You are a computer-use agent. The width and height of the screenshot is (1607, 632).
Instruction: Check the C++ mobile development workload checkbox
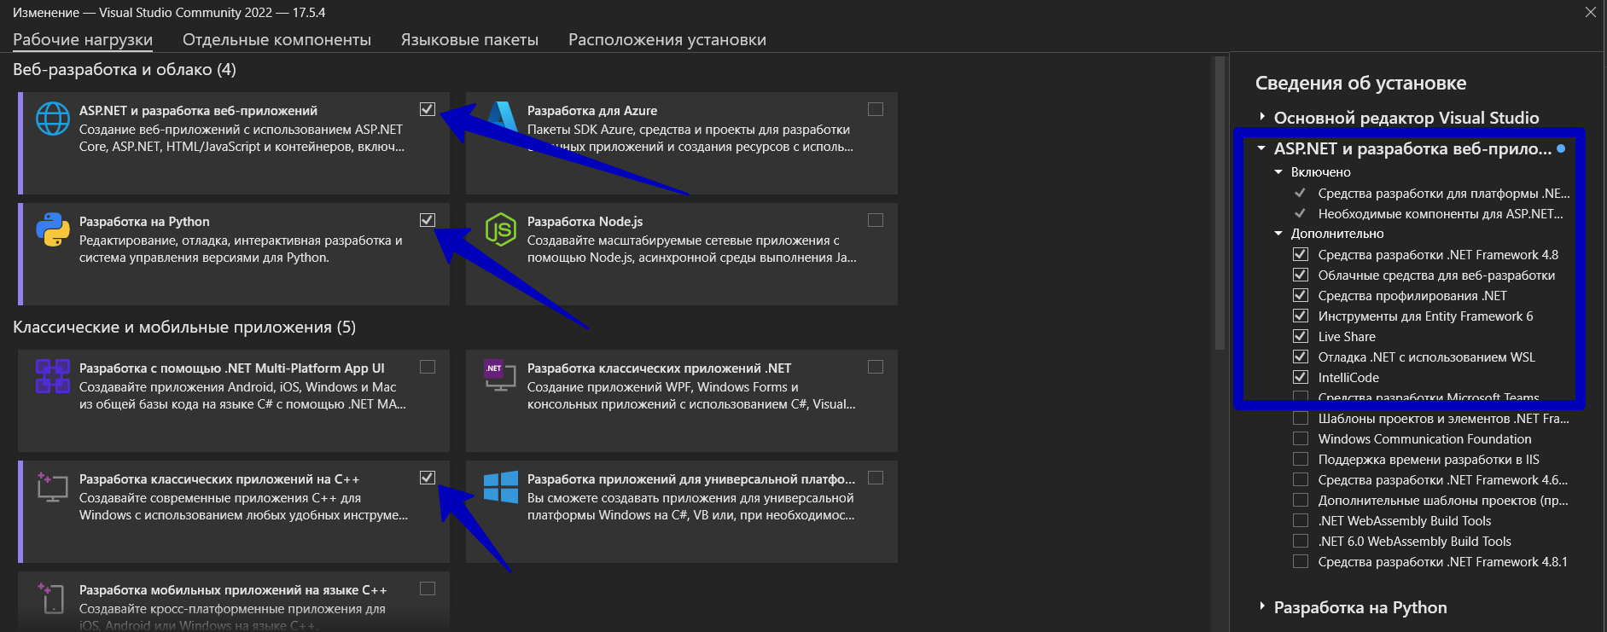tap(428, 589)
